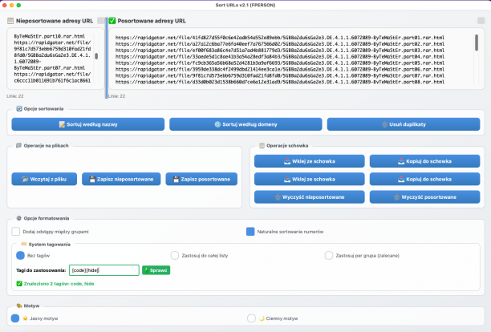
Task: Enable Dodaj odstępy między grupami checkbox
Action: pos(16,232)
